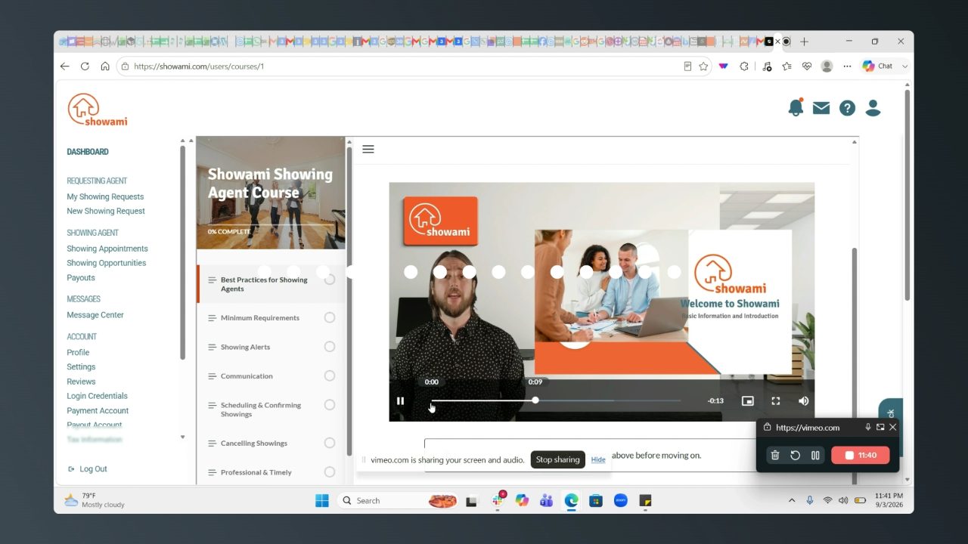
Task: Go to the browser home page
Action: coord(105,66)
